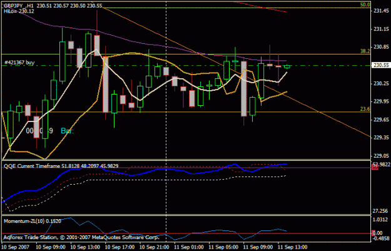Viewport: 391px width, 251px height.
Task: Click the 50.0 Fibonacci level label
Action: (x=365, y=5)
